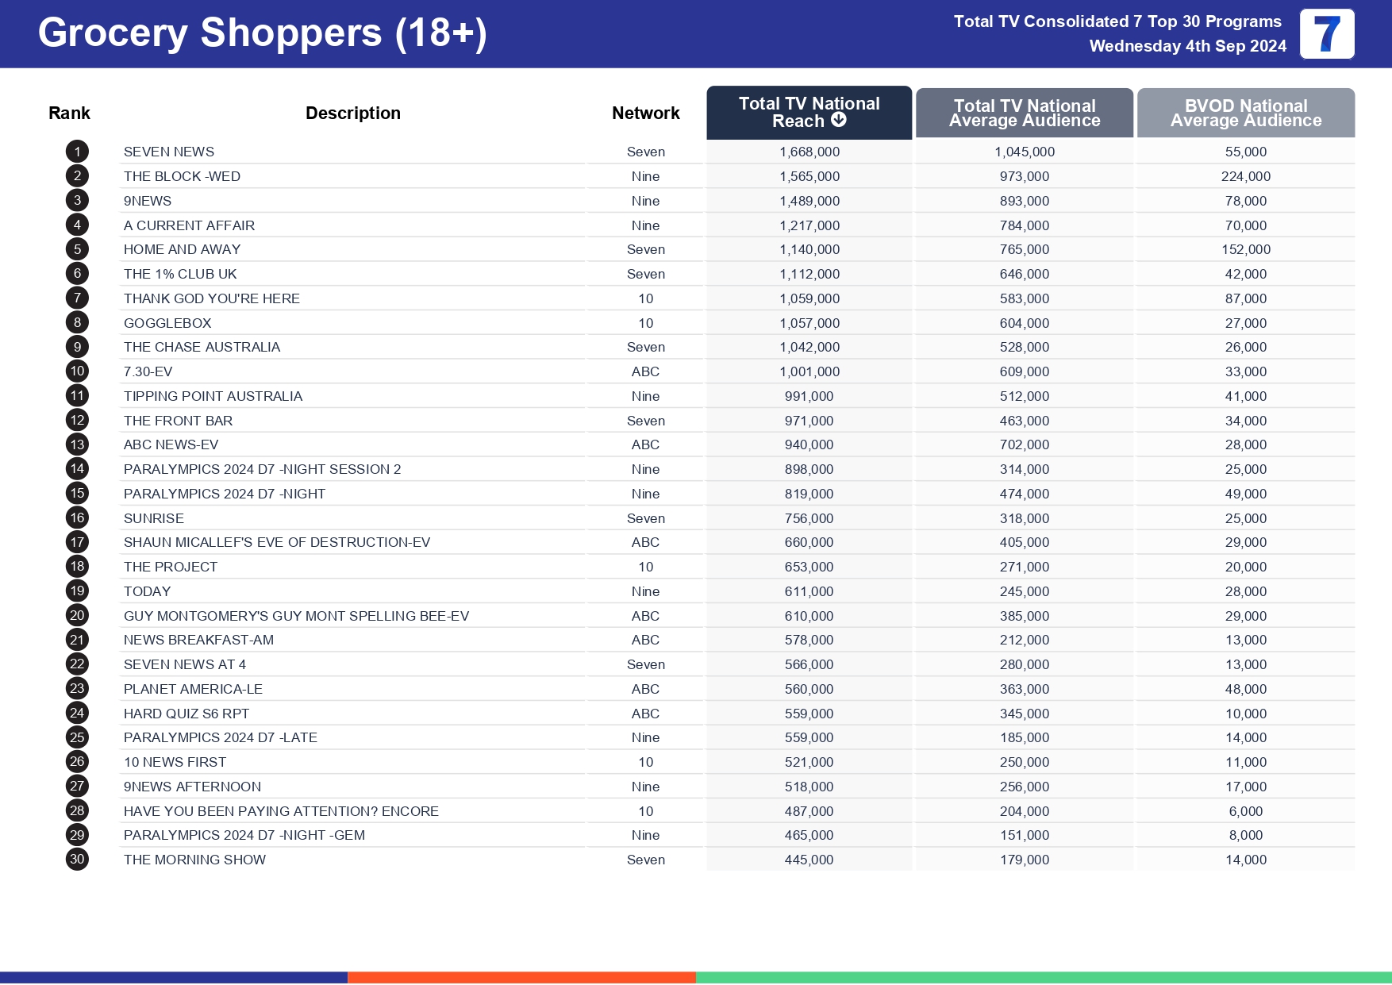
Task: Click the rank 24 circle badge
Action: click(x=77, y=713)
